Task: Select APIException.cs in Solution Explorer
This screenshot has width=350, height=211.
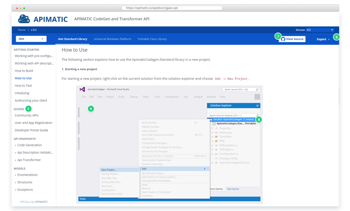Action: tap(228, 145)
